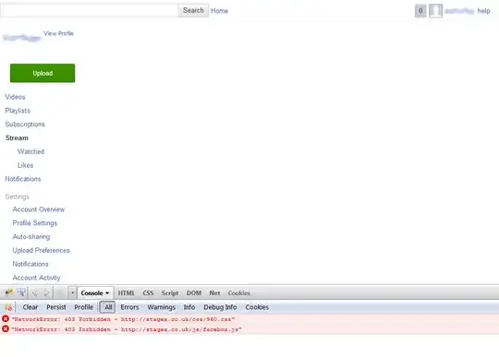
Task: Click the notification counter showing 0
Action: 420,11
